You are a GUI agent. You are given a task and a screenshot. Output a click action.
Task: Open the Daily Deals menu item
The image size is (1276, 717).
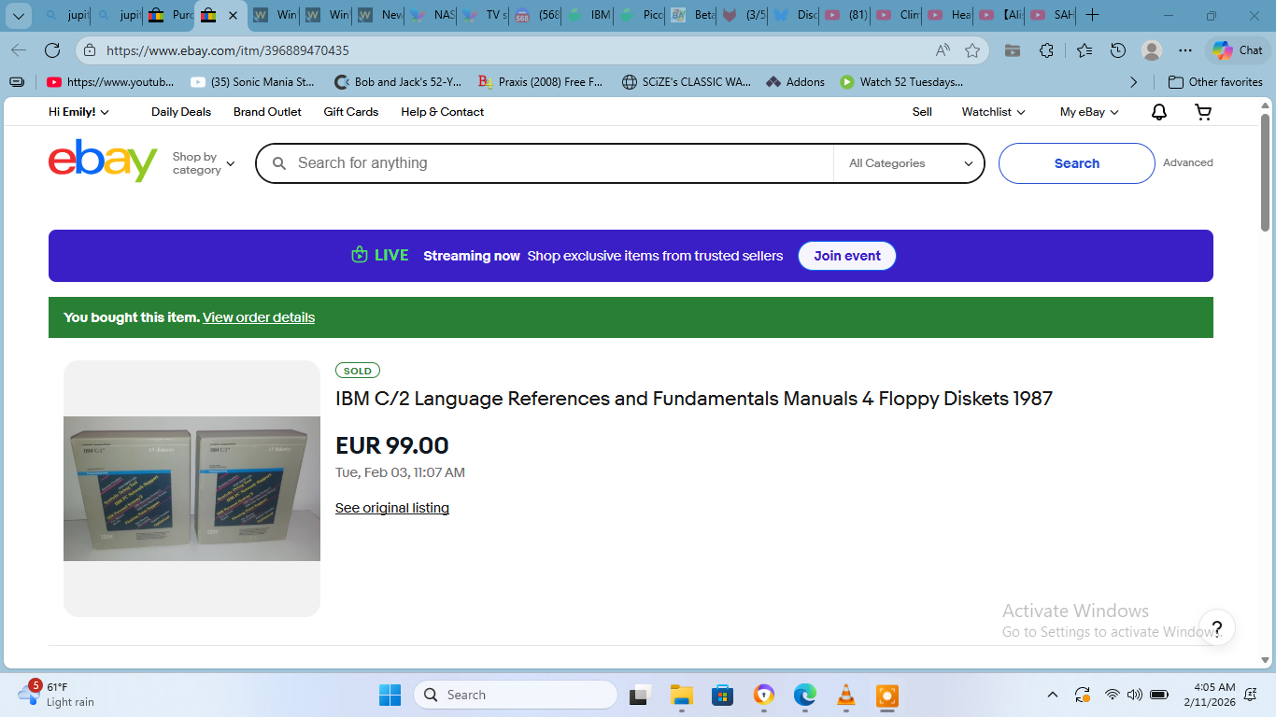pyautogui.click(x=181, y=112)
